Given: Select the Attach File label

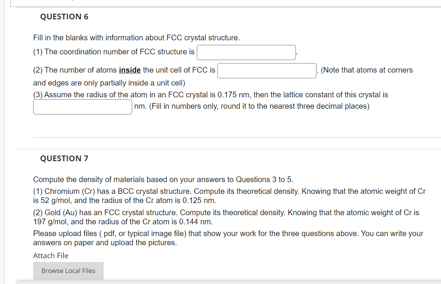Looking at the screenshot, I should pyautogui.click(x=50, y=255).
